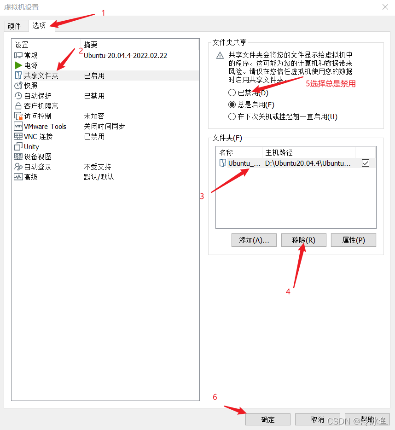The image size is (395, 430).
Task: Select the 自动保护 settings row
Action: [105, 96]
